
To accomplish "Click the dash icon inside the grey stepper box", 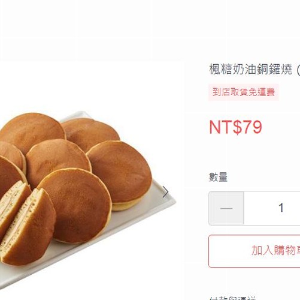I will point(226,208).
